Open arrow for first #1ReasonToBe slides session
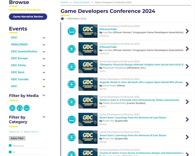The image size is (195, 156). pyautogui.click(x=187, y=31)
